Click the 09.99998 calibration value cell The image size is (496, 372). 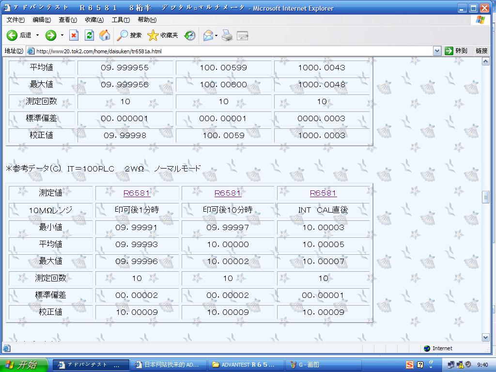tap(125, 136)
